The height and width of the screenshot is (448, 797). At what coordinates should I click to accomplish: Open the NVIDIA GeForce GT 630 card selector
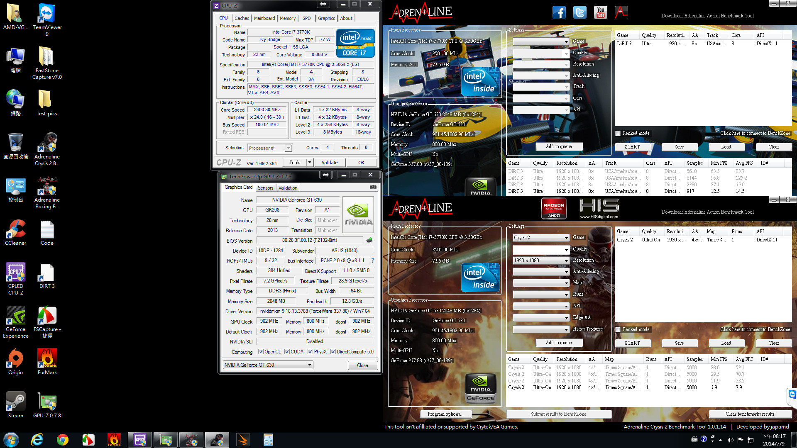pos(268,365)
